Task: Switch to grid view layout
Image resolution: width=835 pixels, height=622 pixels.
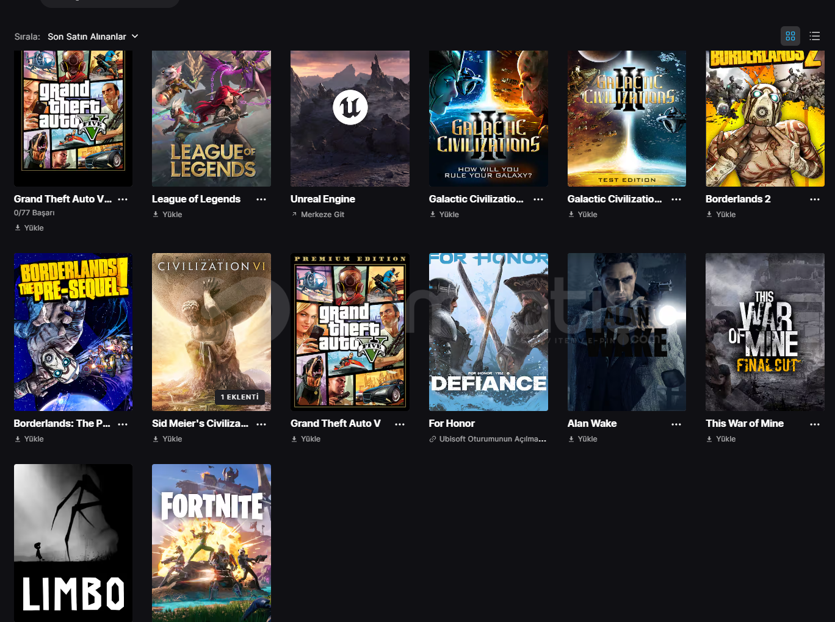Action: [x=790, y=36]
